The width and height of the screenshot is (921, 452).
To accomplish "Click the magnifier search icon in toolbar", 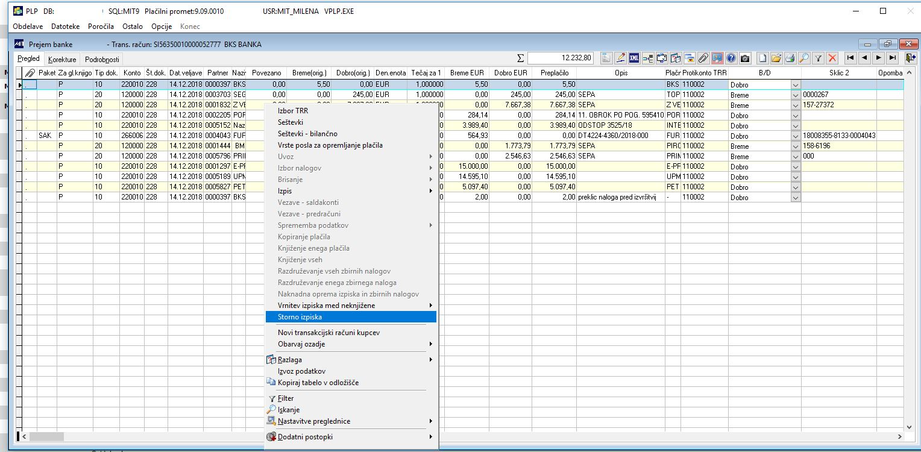I will point(804,58).
